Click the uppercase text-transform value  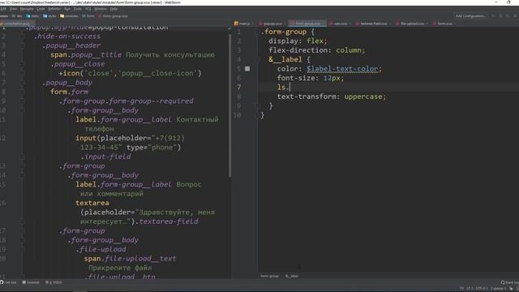(x=363, y=97)
